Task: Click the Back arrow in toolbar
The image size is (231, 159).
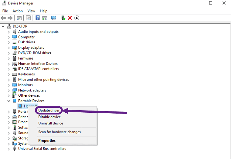Action: pos(4,18)
